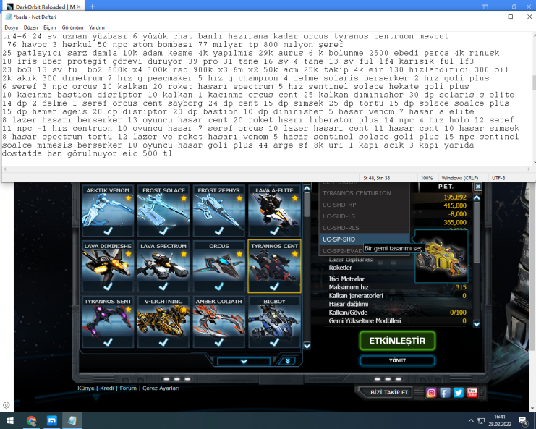Open a new browser tab
This screenshot has width=536, height=429.
pyautogui.click(x=93, y=7)
